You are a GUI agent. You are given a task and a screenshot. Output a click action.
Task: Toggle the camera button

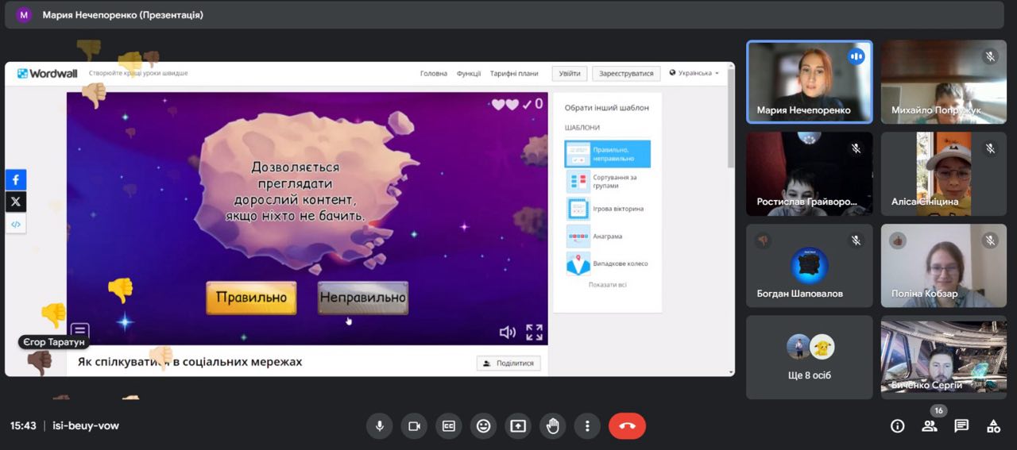(x=414, y=426)
